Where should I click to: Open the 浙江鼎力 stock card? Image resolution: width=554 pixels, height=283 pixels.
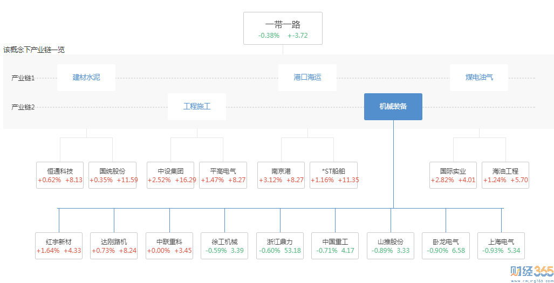280,246
